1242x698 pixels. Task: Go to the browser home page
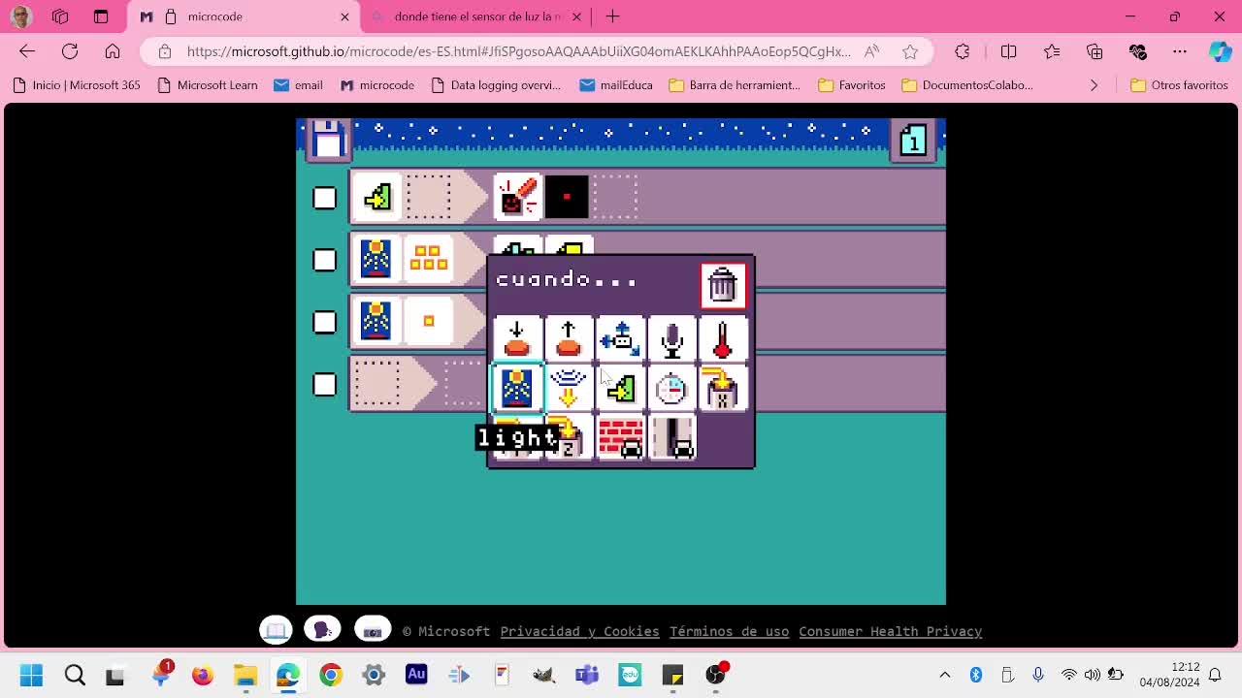113,51
